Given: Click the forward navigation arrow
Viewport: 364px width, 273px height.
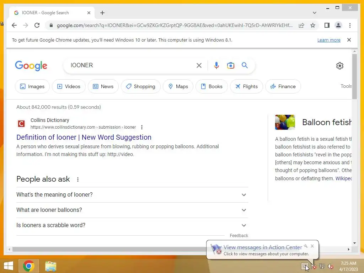Looking at the screenshot, I should tap(26, 25).
